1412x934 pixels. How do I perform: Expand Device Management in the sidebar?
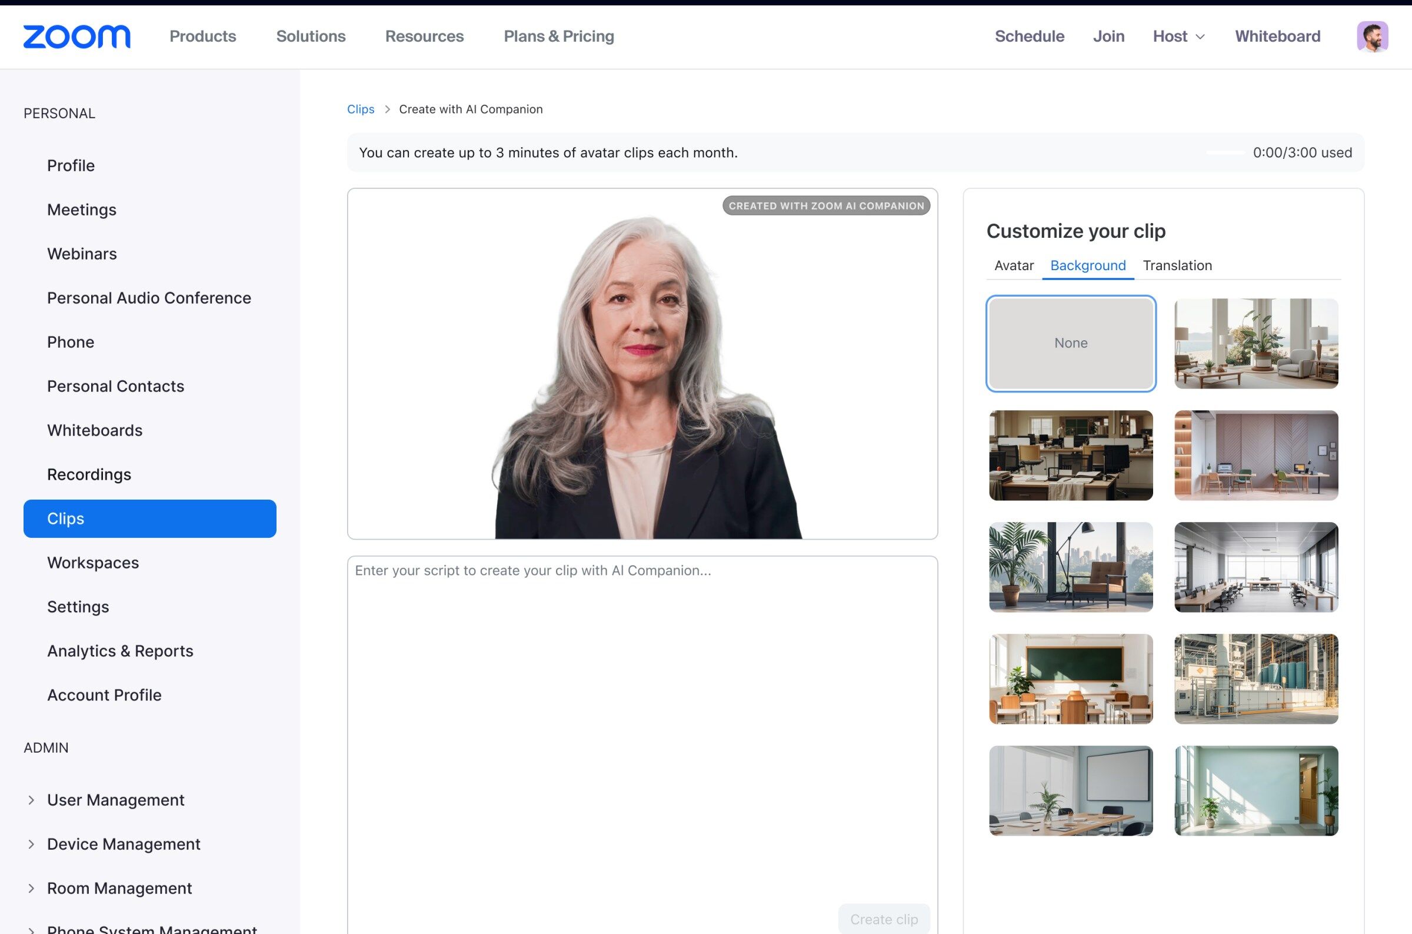coord(123,844)
